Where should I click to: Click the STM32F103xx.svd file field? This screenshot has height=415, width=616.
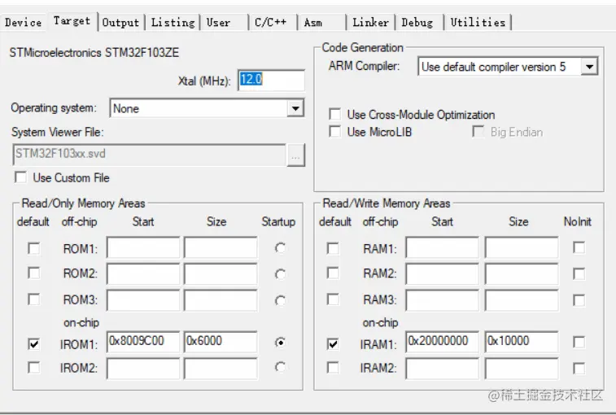[x=149, y=155]
